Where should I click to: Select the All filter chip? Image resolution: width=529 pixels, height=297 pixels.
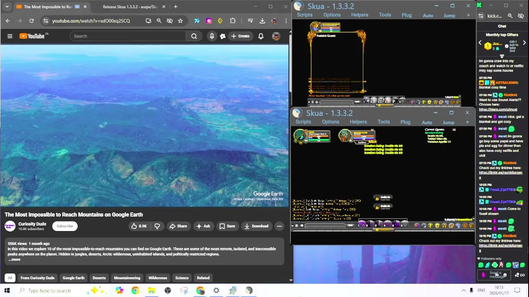(10, 278)
